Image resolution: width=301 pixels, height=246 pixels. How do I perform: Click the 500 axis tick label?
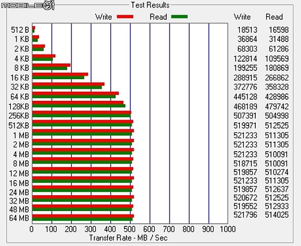(x=130, y=229)
